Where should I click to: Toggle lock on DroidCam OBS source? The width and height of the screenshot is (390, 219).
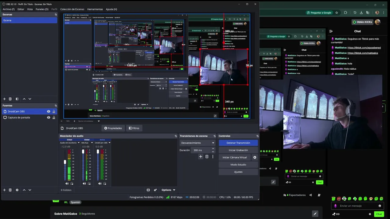point(54,112)
